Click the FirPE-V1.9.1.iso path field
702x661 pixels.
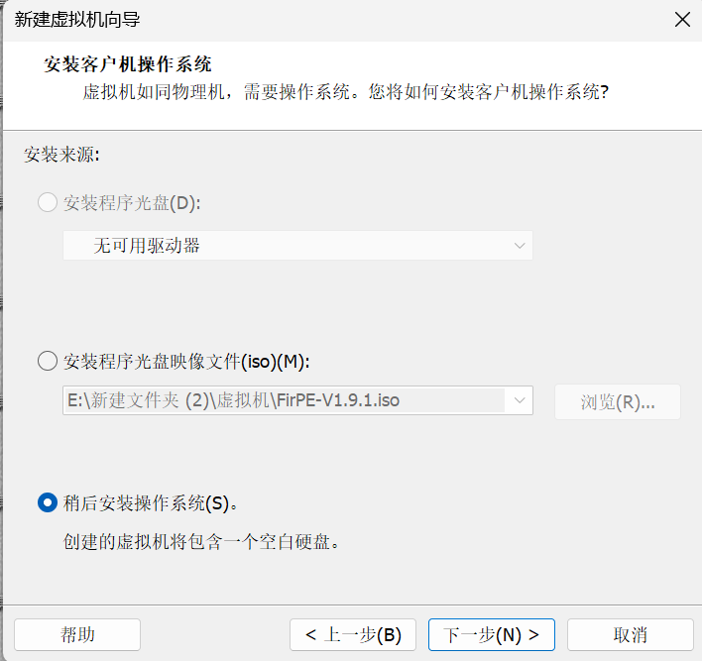pos(278,401)
